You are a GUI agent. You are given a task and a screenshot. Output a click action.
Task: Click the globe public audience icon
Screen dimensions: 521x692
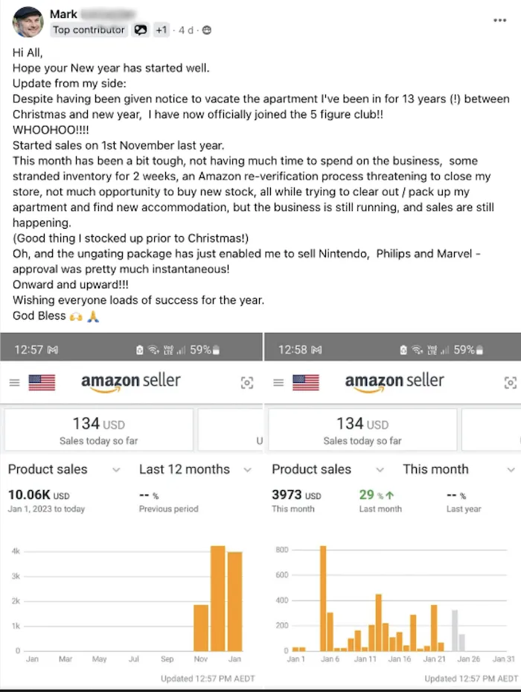point(206,30)
